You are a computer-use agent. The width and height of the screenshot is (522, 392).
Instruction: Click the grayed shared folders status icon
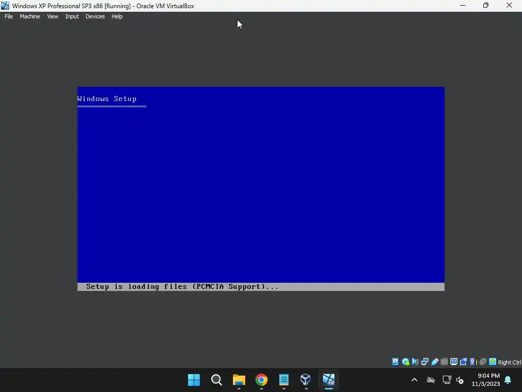[x=444, y=362]
